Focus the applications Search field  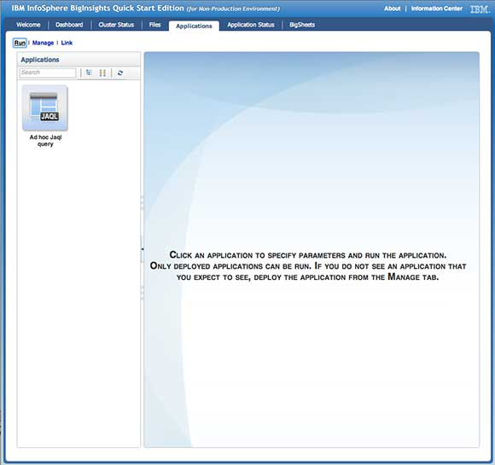(x=48, y=73)
